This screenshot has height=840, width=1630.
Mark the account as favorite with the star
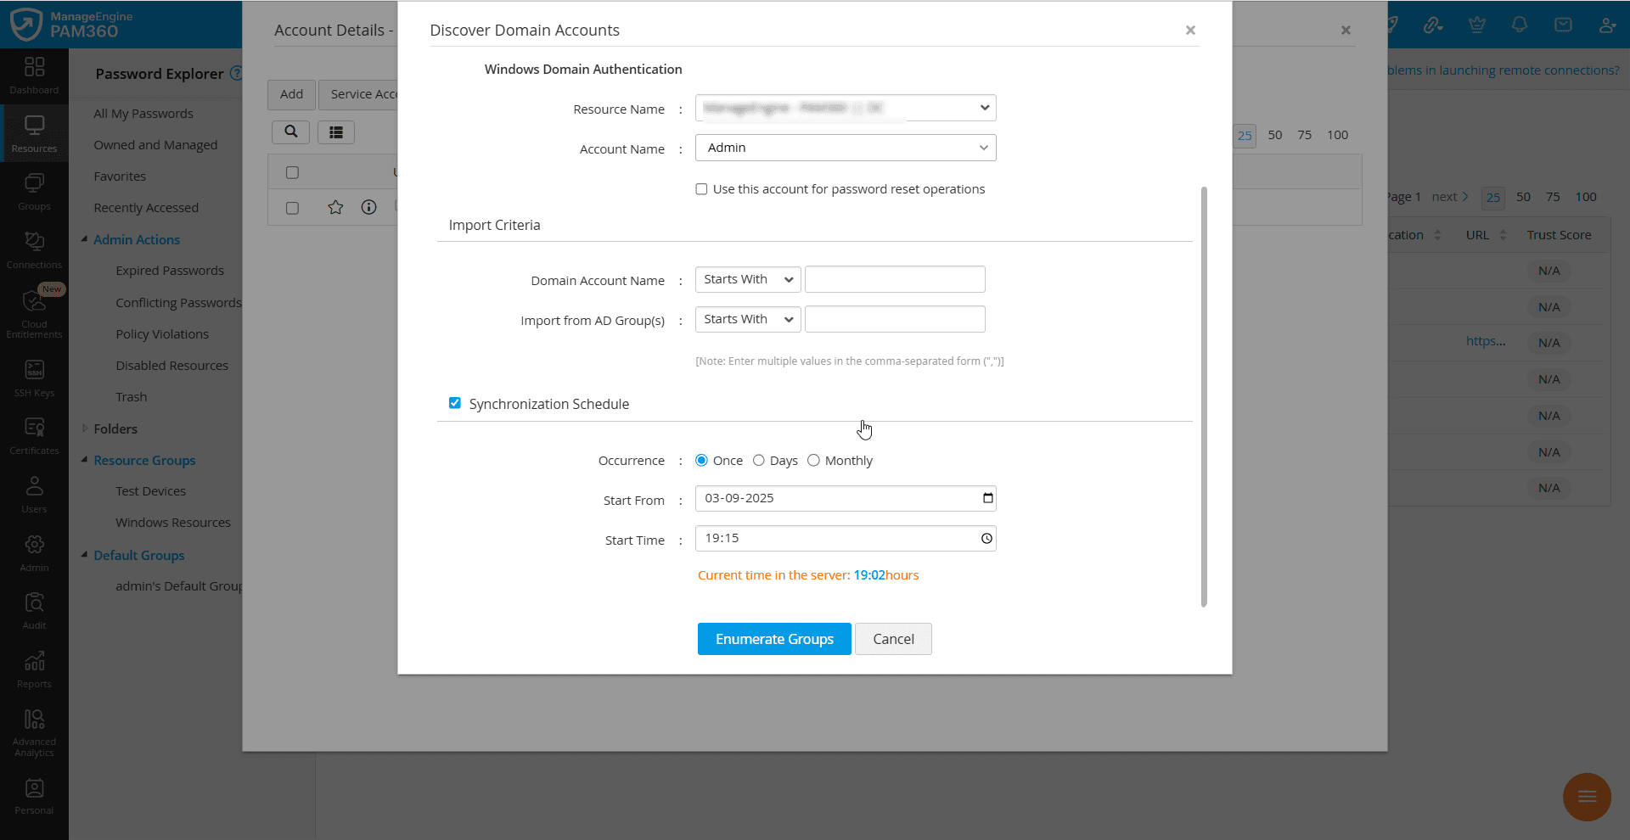pos(335,207)
